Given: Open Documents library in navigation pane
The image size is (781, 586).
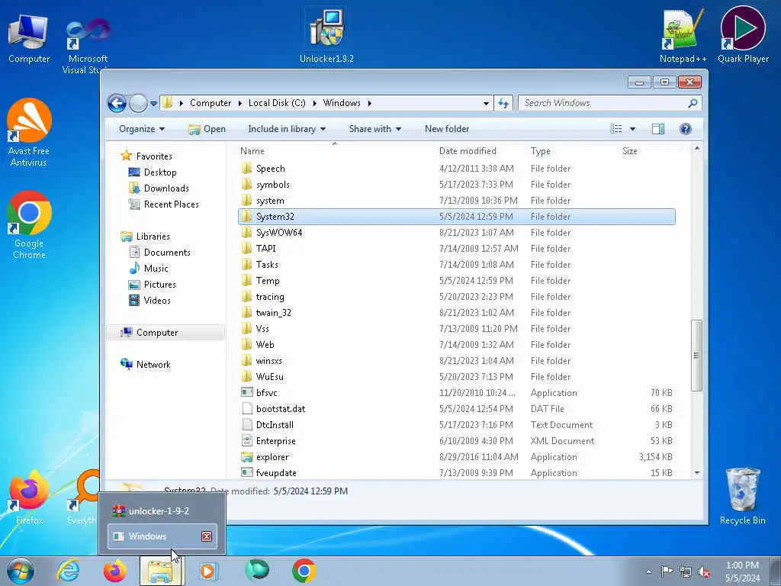Looking at the screenshot, I should pyautogui.click(x=167, y=253).
